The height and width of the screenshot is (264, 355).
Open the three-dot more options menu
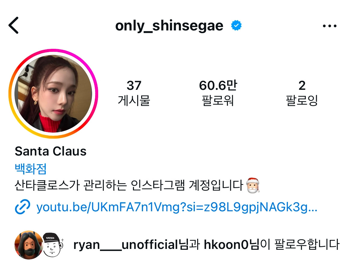[x=330, y=26]
